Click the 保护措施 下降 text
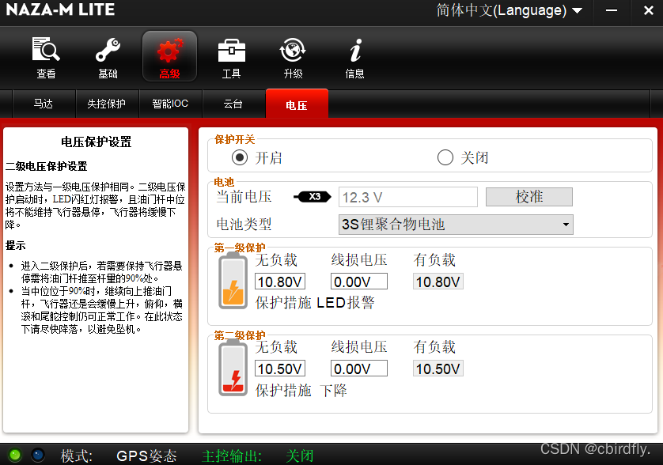 [x=301, y=390]
